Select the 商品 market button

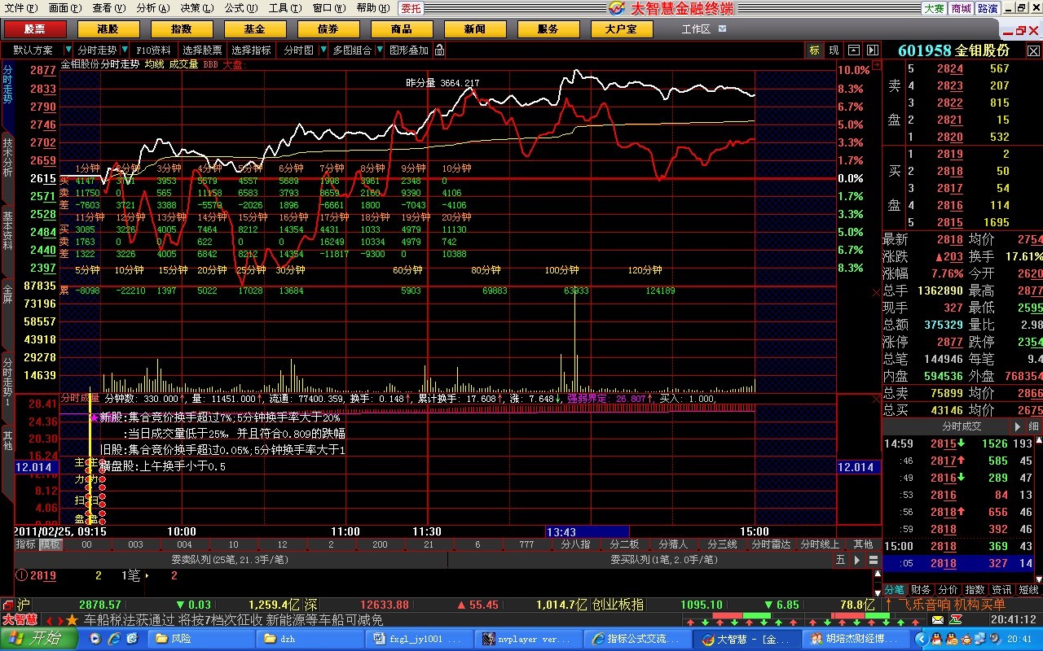(402, 29)
